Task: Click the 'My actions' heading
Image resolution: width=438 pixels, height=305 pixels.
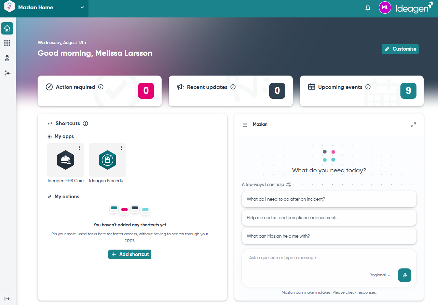Action: coord(67,197)
